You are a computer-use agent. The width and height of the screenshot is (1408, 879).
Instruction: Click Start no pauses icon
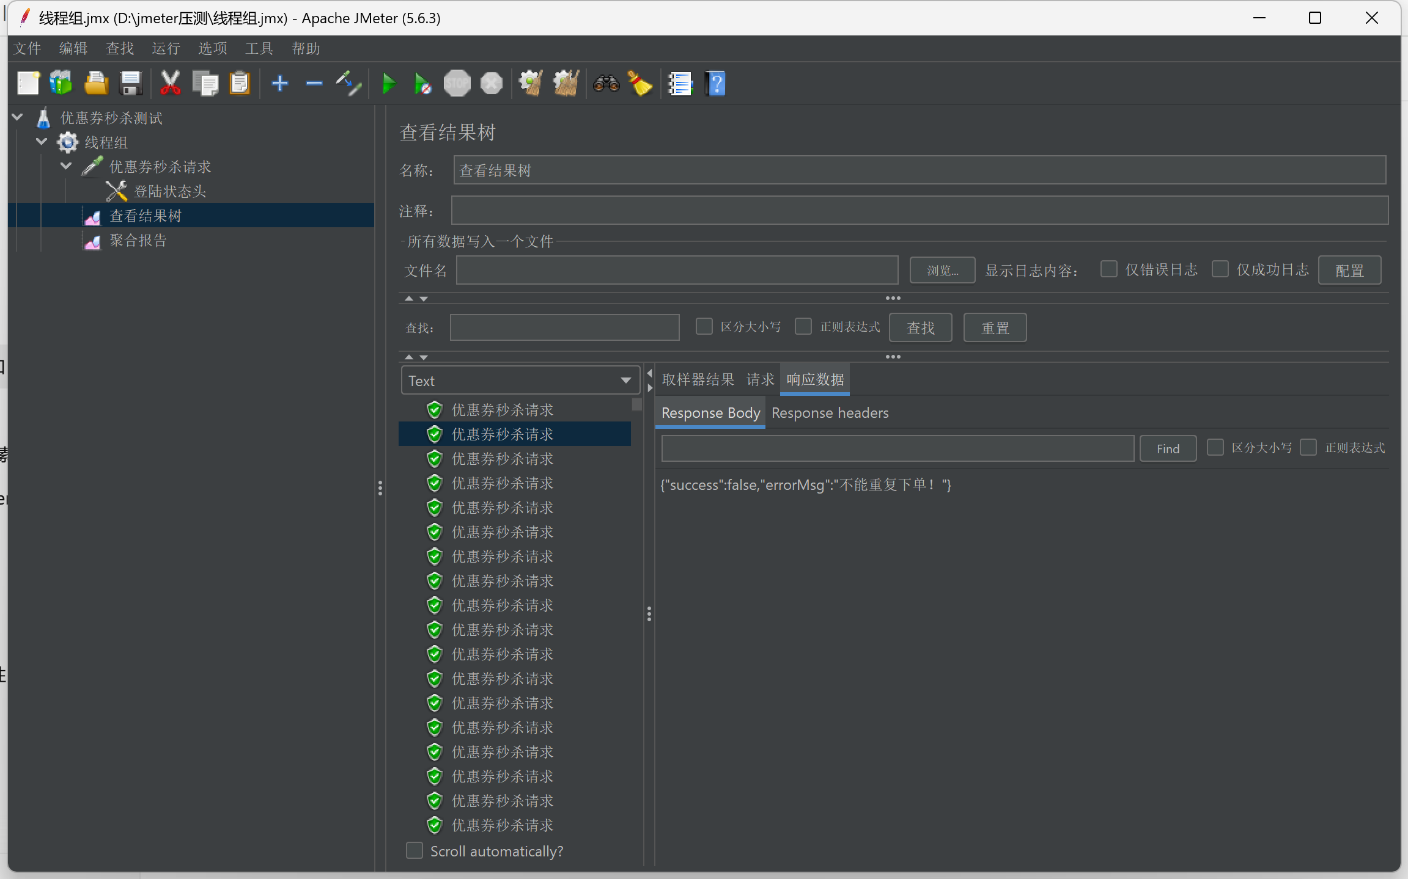pos(422,84)
